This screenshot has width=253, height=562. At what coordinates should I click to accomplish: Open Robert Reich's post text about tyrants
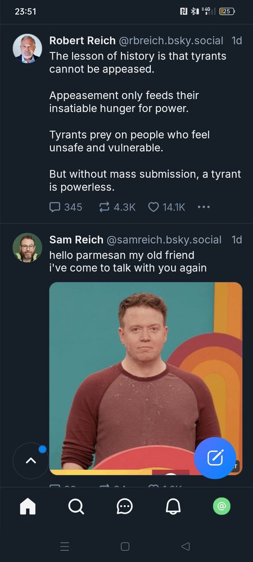pyautogui.click(x=145, y=121)
